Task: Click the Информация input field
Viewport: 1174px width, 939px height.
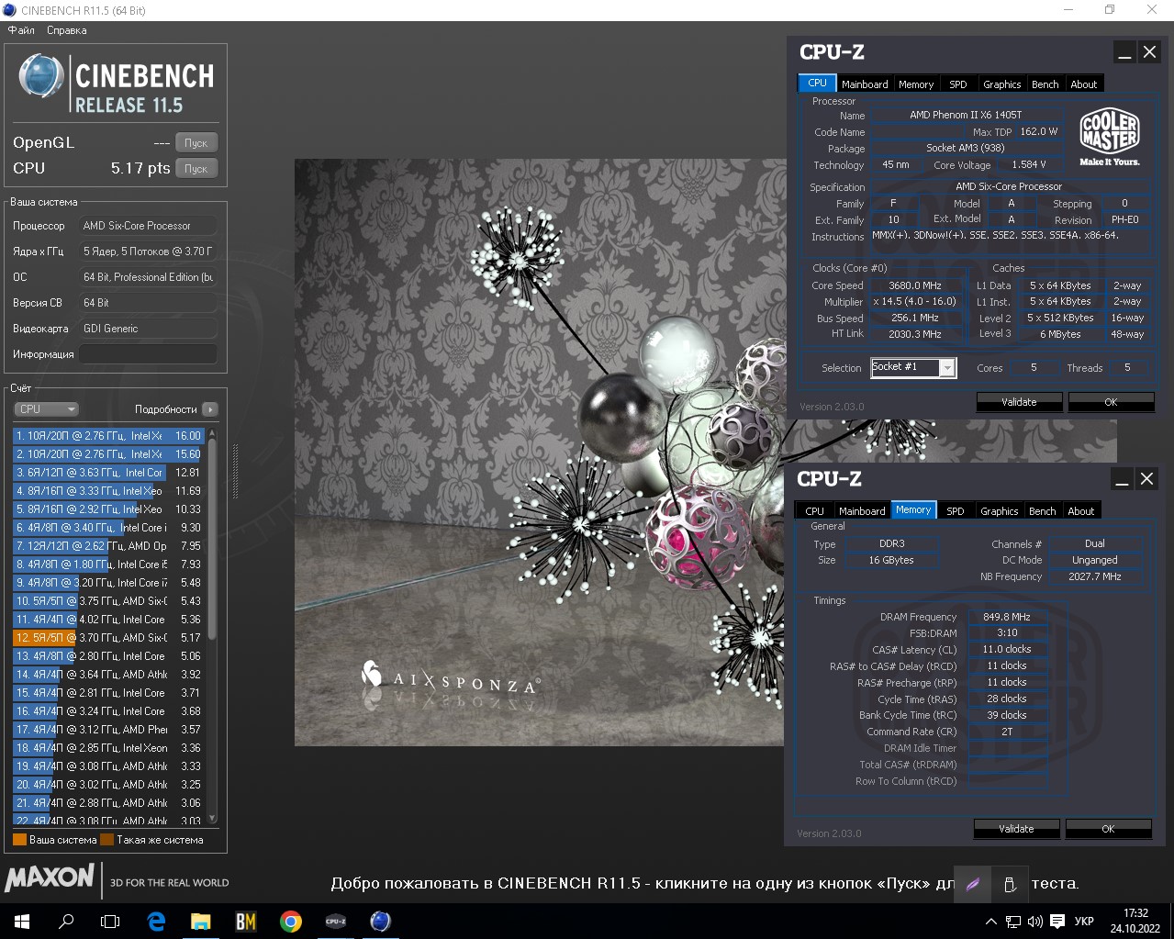Action: click(148, 353)
